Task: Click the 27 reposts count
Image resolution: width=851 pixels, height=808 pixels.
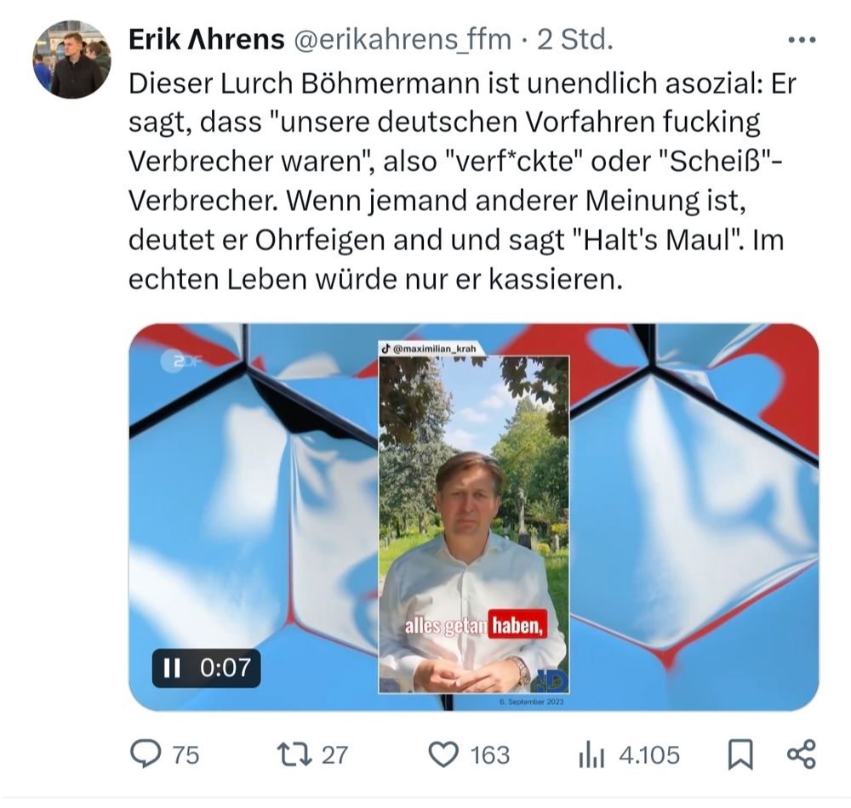Action: coord(334,755)
